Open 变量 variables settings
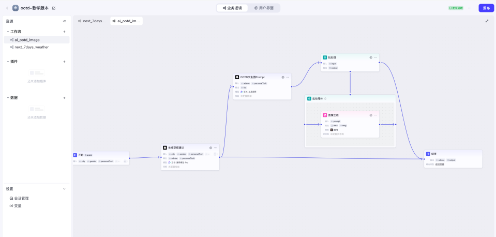The image size is (496, 237). click(x=18, y=205)
